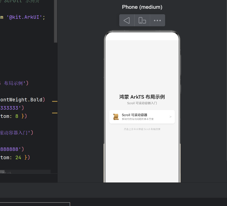Click the code editor vertical scrollbar

(56, 21)
